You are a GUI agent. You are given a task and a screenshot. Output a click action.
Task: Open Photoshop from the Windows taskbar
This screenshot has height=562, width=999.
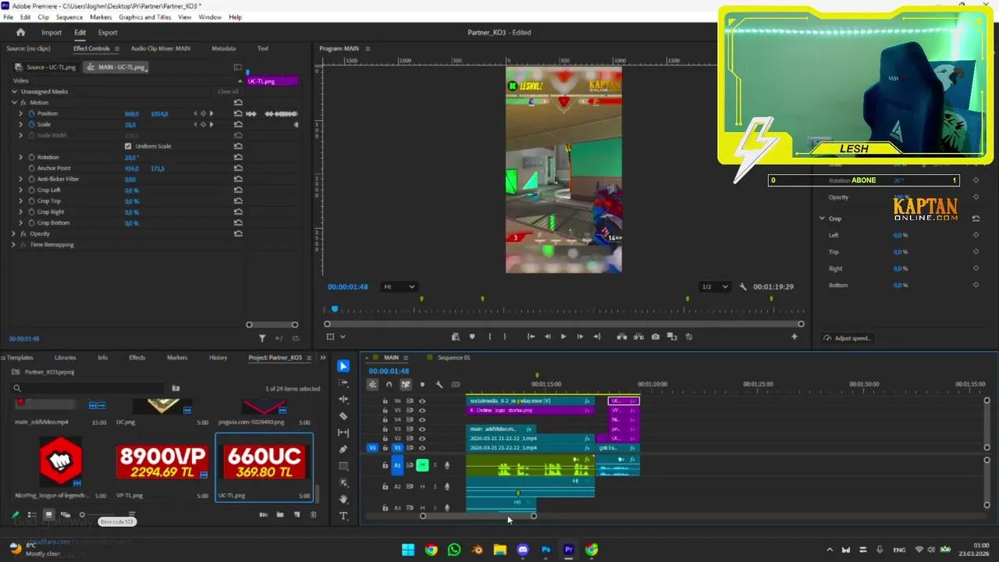pos(546,550)
